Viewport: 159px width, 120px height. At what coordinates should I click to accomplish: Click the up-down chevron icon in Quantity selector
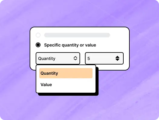pyautogui.click(x=75, y=58)
